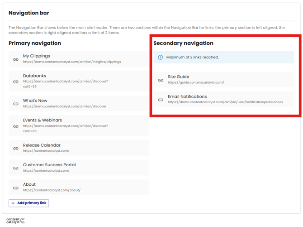The image size is (303, 227).
Task: Click the Events & Webinars link icon
Action: pos(16,126)
